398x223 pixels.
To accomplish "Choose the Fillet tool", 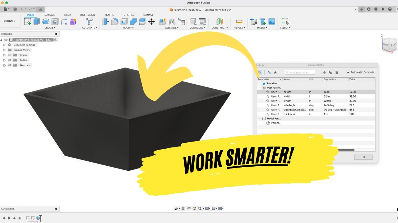I will point(115,22).
